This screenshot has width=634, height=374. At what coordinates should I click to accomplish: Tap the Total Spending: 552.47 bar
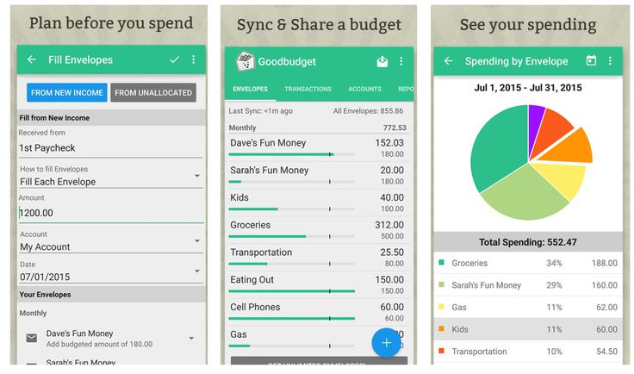tap(528, 242)
